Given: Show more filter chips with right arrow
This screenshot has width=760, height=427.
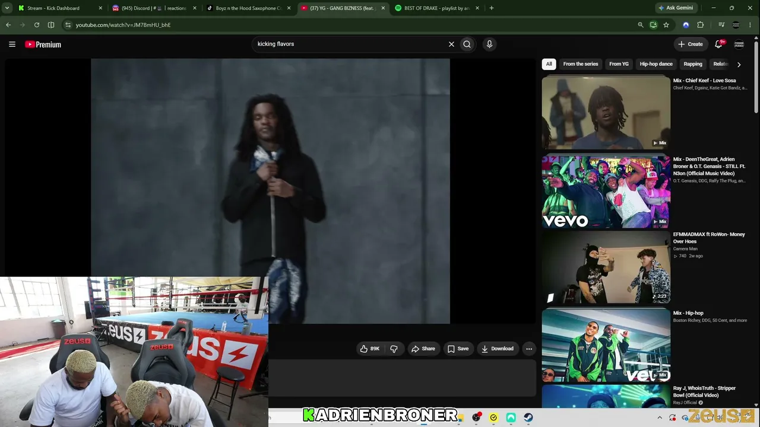Looking at the screenshot, I should (739, 64).
